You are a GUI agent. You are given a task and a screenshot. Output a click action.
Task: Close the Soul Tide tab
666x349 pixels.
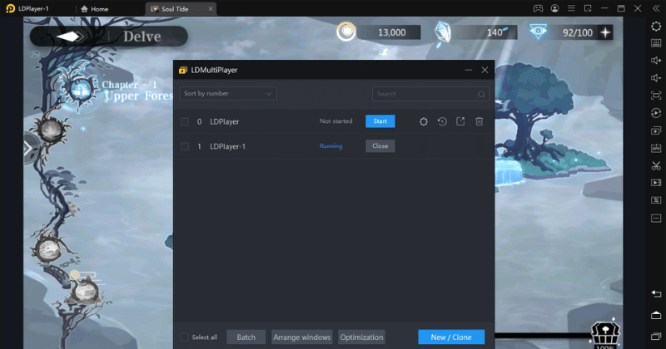[211, 9]
